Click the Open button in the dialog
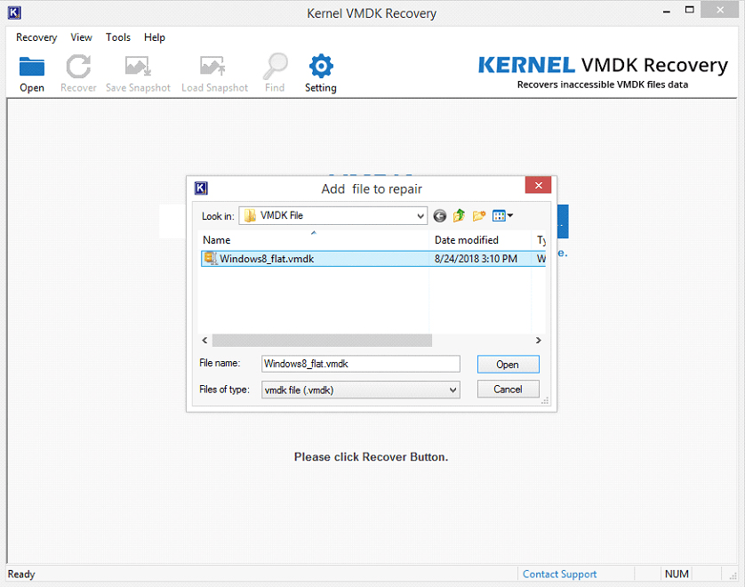This screenshot has width=745, height=587. point(508,365)
